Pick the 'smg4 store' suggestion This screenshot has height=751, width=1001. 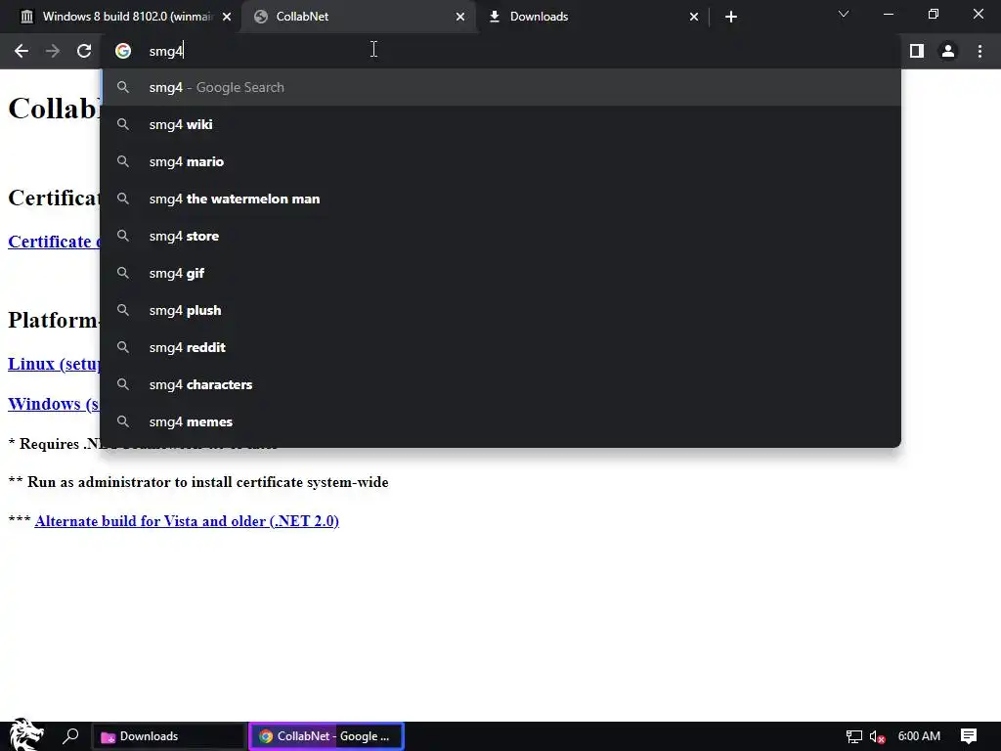tap(501, 236)
